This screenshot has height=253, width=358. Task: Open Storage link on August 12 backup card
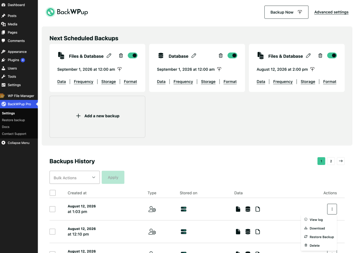(x=308, y=82)
